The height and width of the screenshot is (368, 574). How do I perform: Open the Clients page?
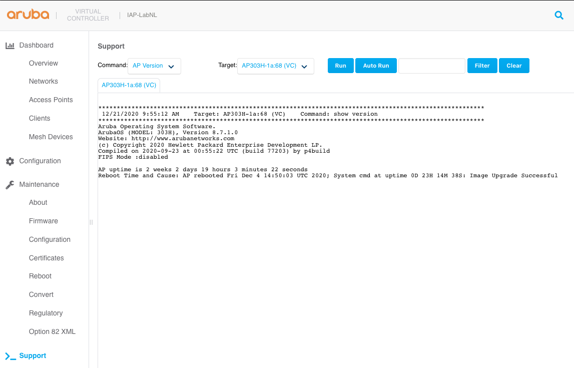40,118
